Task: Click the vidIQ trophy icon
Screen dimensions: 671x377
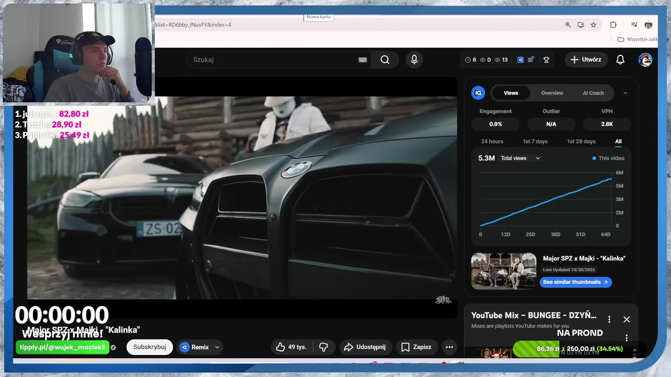Action: [546, 60]
